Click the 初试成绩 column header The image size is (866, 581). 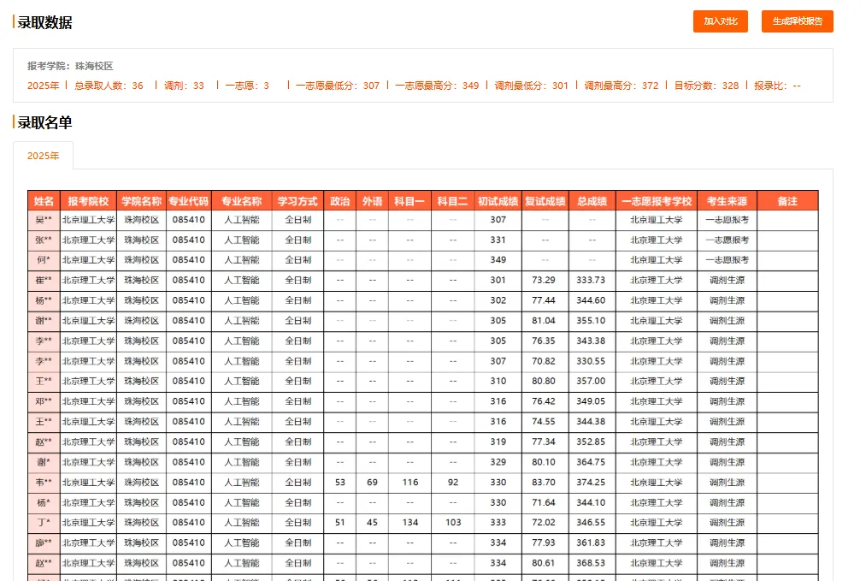coord(498,201)
